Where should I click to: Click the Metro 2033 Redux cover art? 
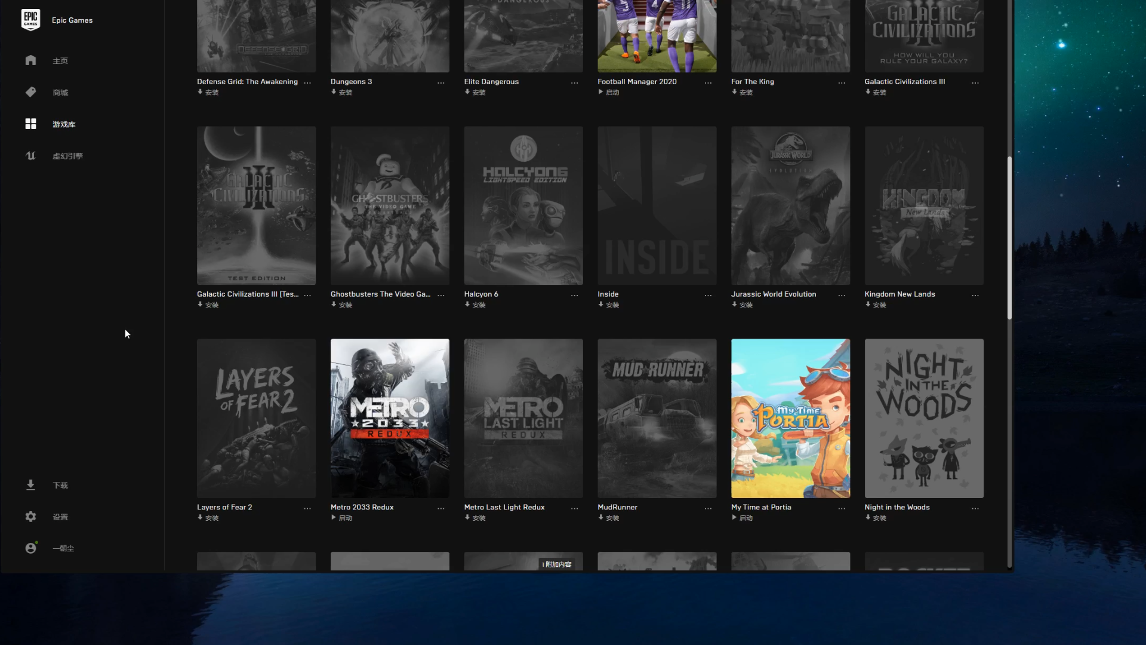(390, 418)
